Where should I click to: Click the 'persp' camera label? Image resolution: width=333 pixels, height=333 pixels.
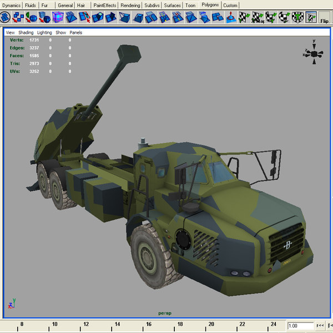[165, 313]
